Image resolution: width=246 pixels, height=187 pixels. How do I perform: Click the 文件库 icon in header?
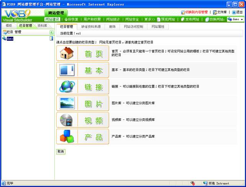[x=215, y=12]
